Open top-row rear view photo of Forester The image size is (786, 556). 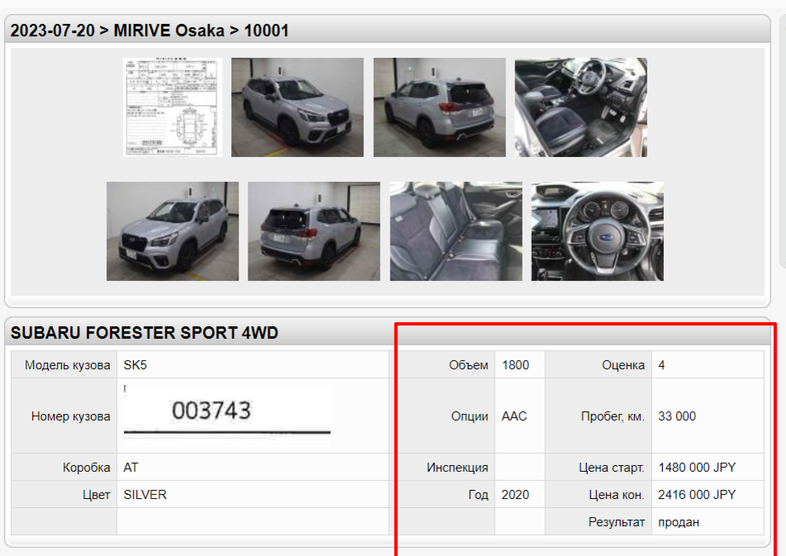click(439, 107)
